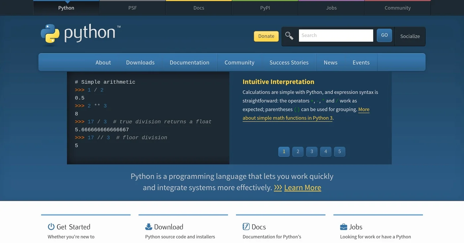This screenshot has width=464, height=243.
Task: Open the Downloads menu
Action: (x=140, y=62)
